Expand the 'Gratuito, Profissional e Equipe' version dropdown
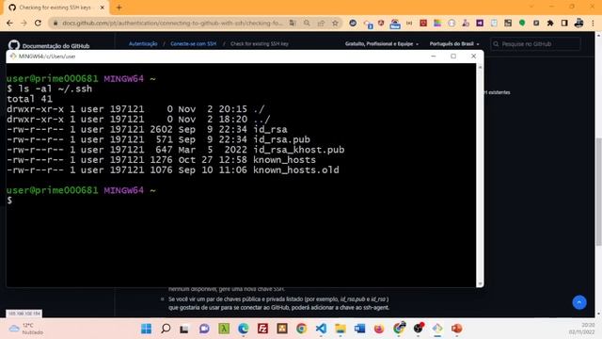The width and height of the screenshot is (602, 339). [382, 44]
